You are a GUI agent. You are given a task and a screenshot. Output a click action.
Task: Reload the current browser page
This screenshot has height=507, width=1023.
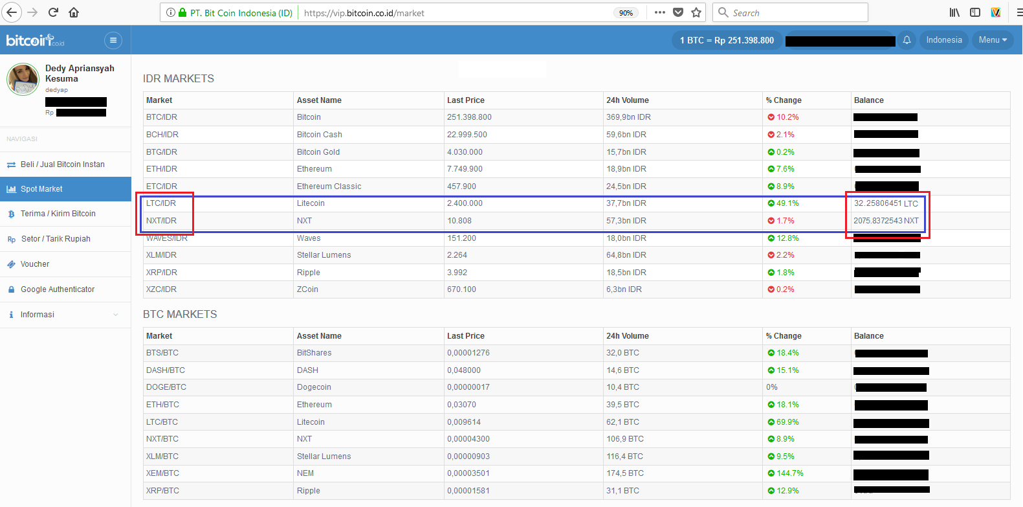(x=54, y=12)
